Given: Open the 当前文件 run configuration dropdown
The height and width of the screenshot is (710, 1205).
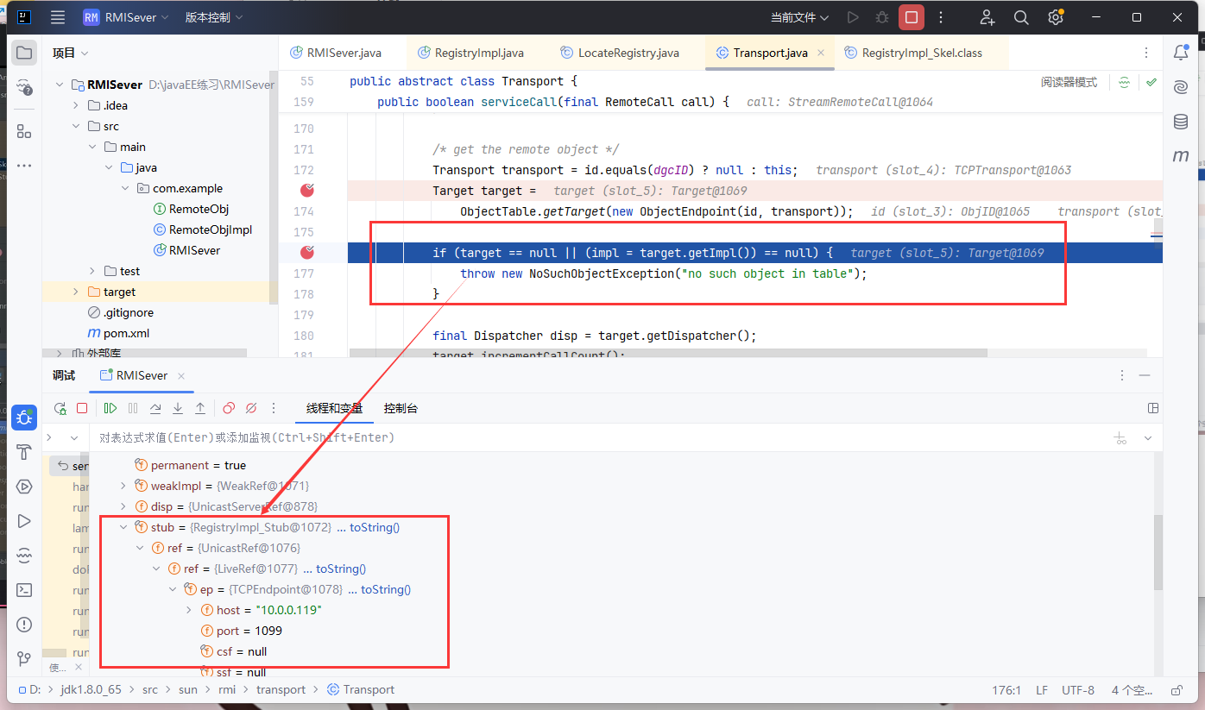Looking at the screenshot, I should coord(799,17).
